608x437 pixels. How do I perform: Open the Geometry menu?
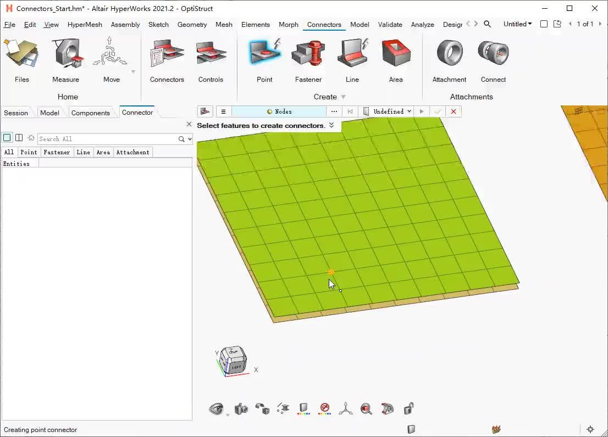pos(192,24)
